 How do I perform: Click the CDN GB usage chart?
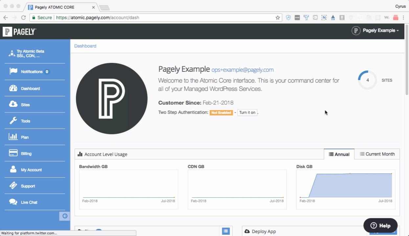click(x=237, y=189)
